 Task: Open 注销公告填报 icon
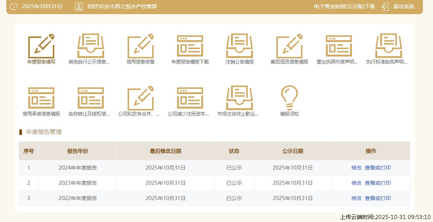(x=240, y=46)
